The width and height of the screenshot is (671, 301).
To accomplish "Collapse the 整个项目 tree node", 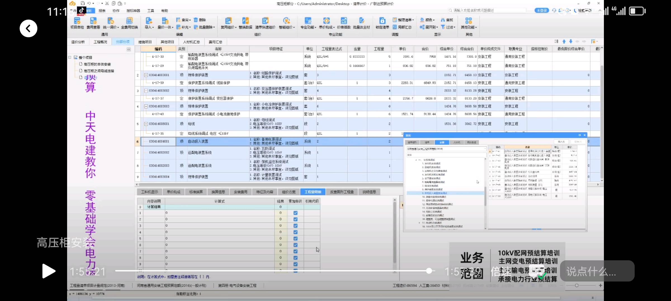I will (70, 57).
